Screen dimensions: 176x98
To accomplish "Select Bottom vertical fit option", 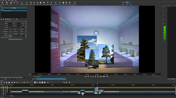I will pos(21,34).
